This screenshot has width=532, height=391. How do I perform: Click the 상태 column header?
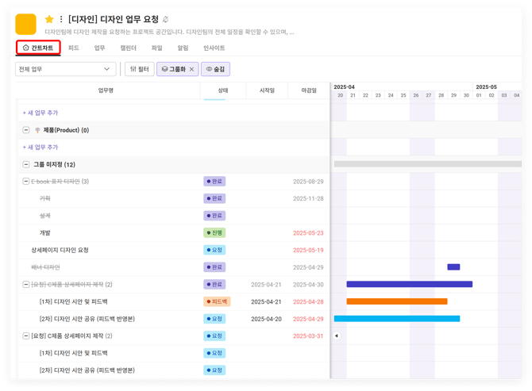click(223, 91)
